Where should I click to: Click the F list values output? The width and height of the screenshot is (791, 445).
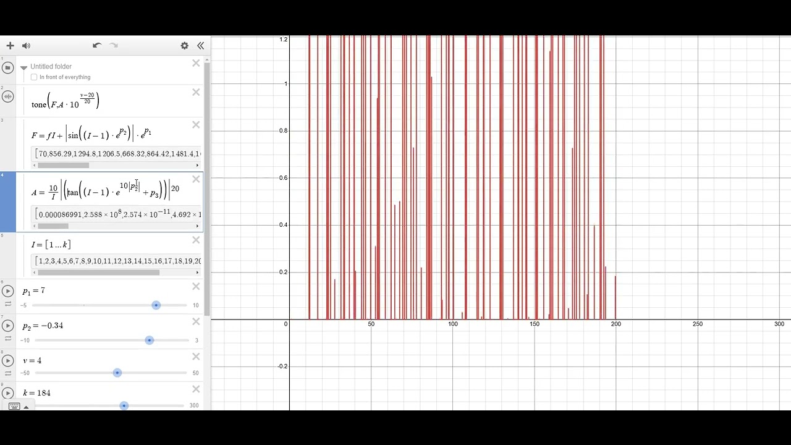click(x=117, y=153)
